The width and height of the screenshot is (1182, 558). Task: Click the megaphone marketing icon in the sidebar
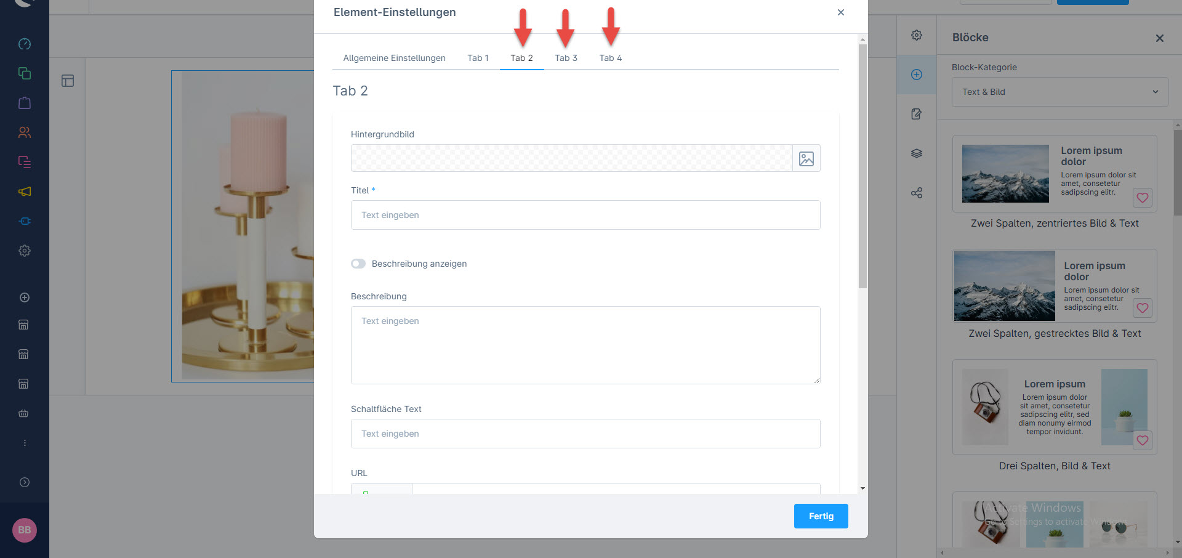[25, 192]
